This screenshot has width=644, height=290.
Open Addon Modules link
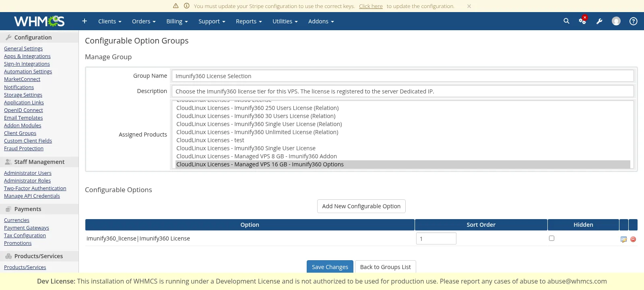click(23, 125)
